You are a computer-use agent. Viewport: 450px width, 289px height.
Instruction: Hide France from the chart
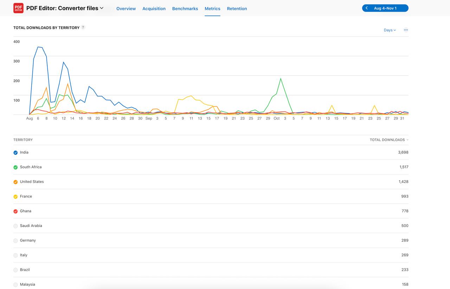tap(15, 197)
